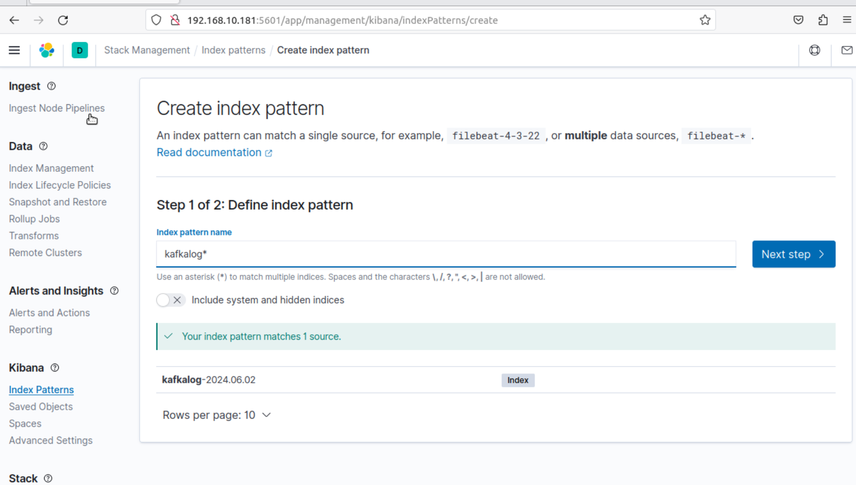Open Remote Clusters page
The height and width of the screenshot is (485, 856).
[x=45, y=252]
